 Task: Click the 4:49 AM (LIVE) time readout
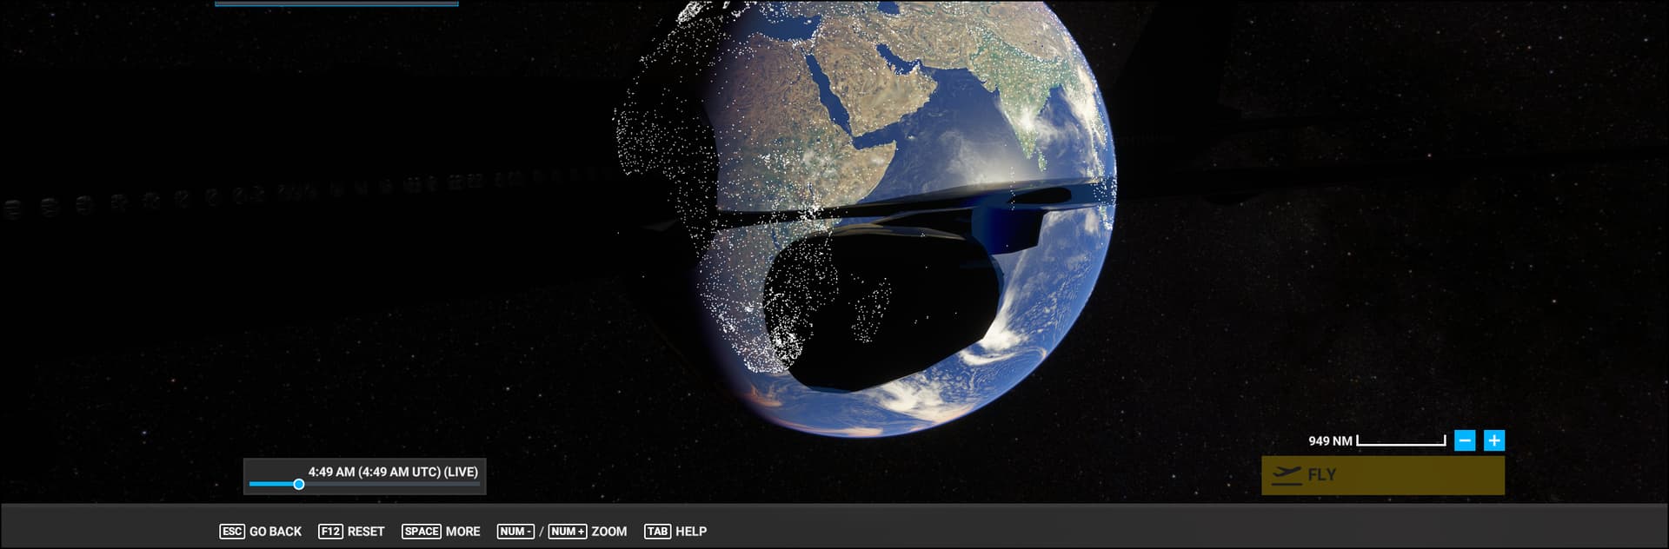[393, 472]
